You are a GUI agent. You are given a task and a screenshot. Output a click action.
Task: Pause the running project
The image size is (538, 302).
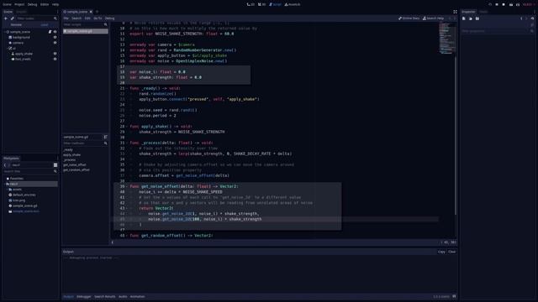(497, 4)
